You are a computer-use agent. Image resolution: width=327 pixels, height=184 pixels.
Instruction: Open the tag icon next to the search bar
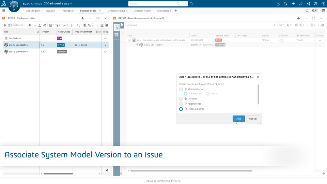[191, 4]
